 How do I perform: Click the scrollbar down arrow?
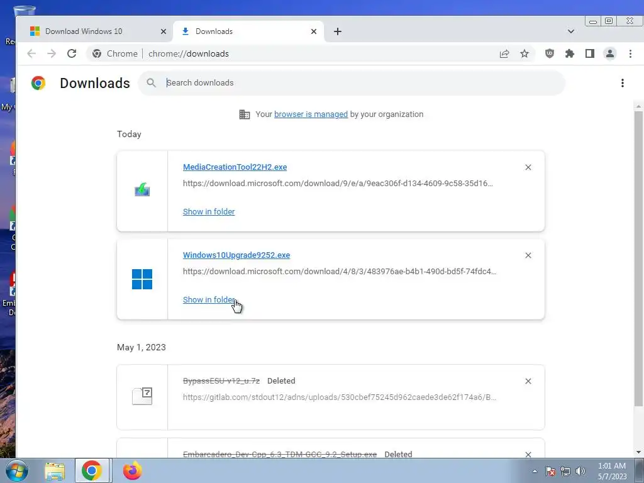tap(638, 453)
